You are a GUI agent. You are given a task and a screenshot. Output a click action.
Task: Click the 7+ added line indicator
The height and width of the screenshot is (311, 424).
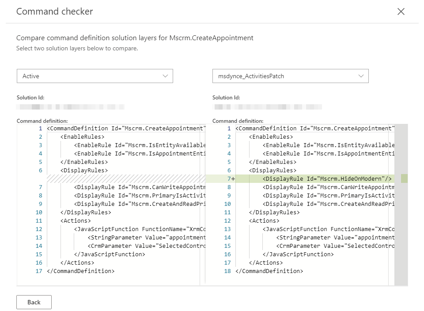coord(231,179)
